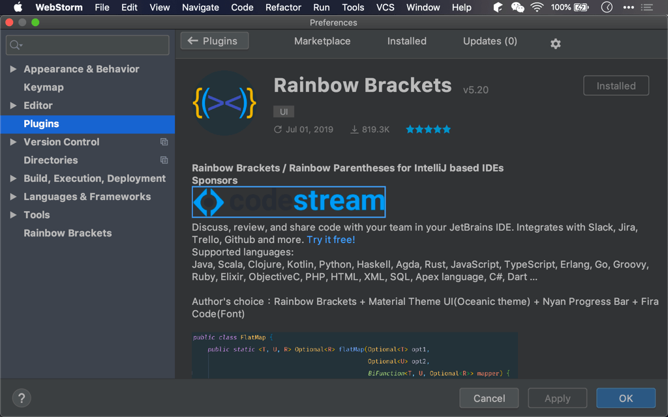Open the Apple menu
Image resolution: width=668 pixels, height=417 pixels.
(18, 7)
